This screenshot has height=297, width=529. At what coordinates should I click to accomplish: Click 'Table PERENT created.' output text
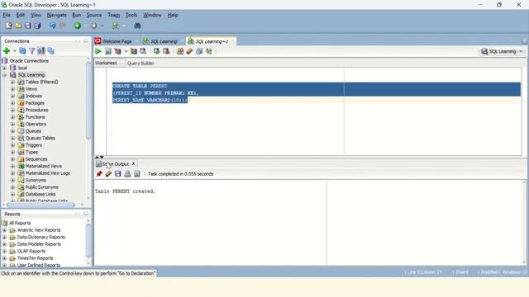click(x=125, y=191)
